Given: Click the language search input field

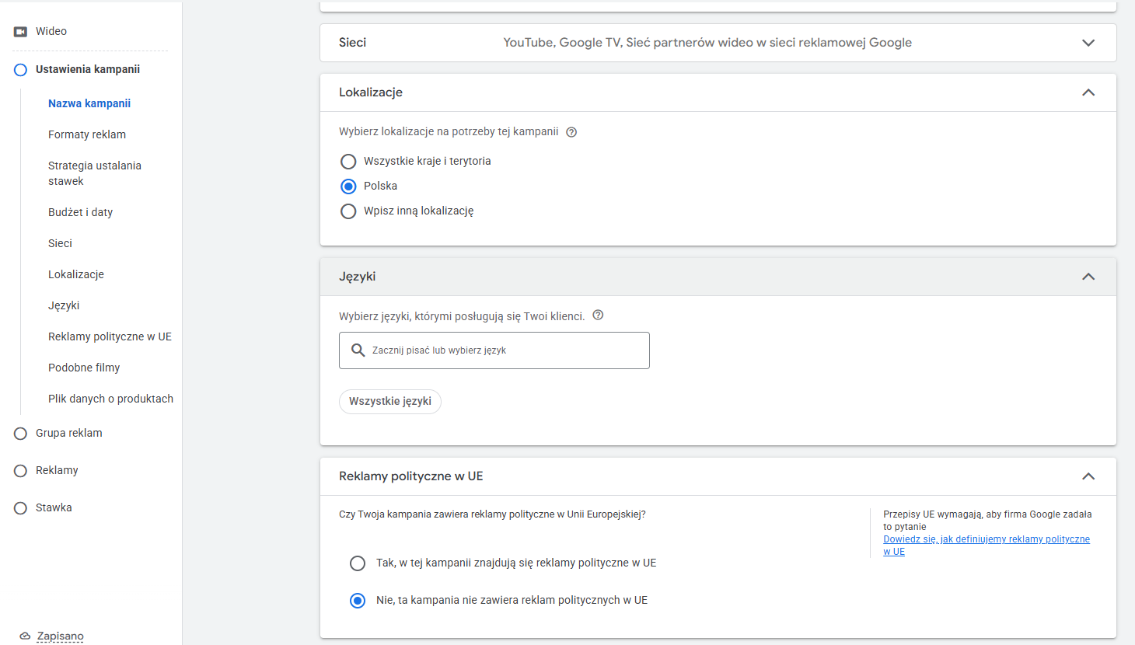Looking at the screenshot, I should (x=505, y=350).
